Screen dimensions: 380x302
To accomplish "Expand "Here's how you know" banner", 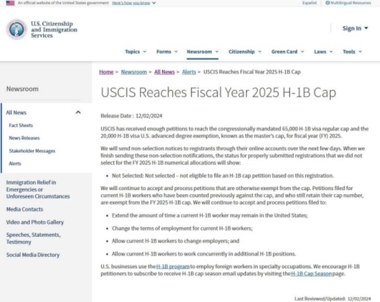I will click(x=134, y=3).
